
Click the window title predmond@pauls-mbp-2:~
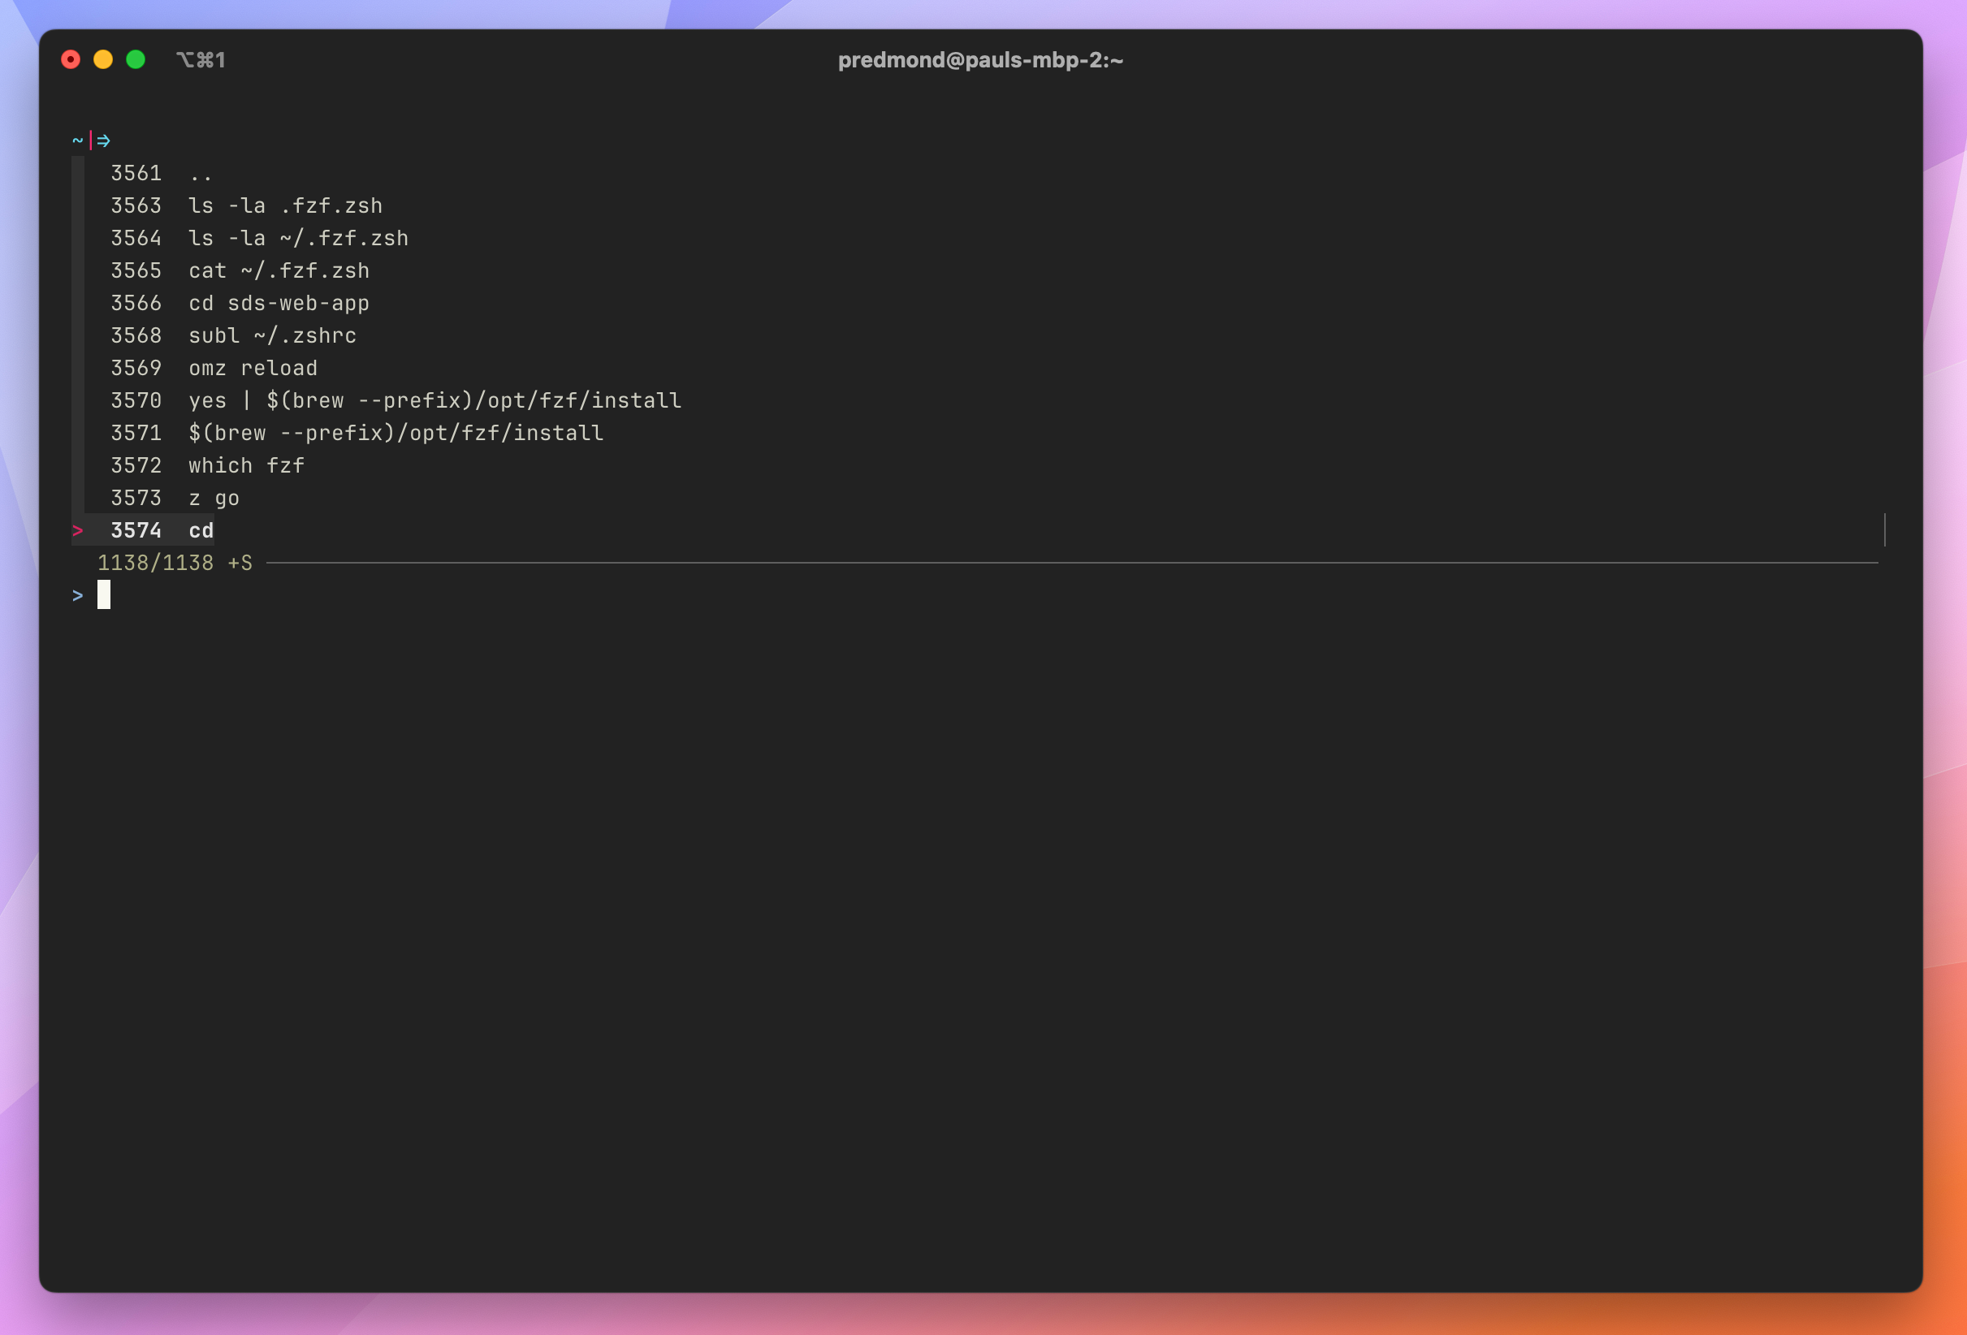tap(980, 60)
